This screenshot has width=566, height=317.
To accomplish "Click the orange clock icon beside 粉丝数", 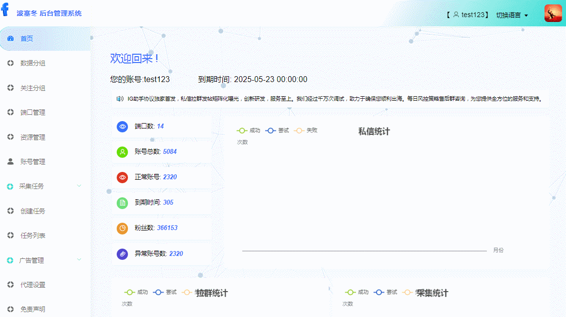I will 122,228.
